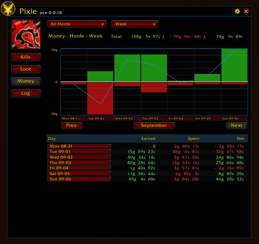This screenshot has height=244, width=259.
Task: Click the Wed 09-02 chart axis label
Action: (x=124, y=118)
